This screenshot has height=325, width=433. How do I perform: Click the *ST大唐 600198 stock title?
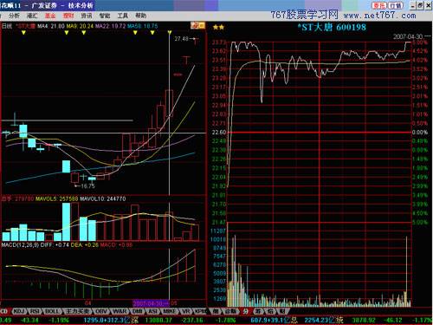point(332,28)
